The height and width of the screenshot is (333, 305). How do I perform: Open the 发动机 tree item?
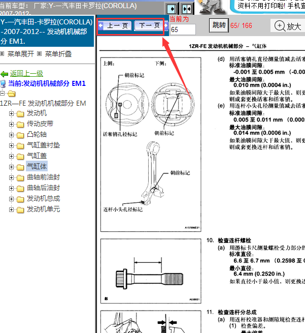tap(37, 113)
